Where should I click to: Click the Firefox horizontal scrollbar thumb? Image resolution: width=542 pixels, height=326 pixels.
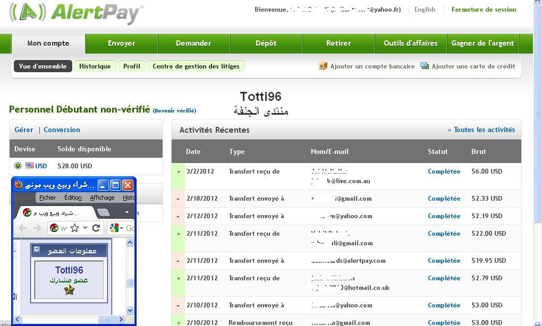(107, 320)
